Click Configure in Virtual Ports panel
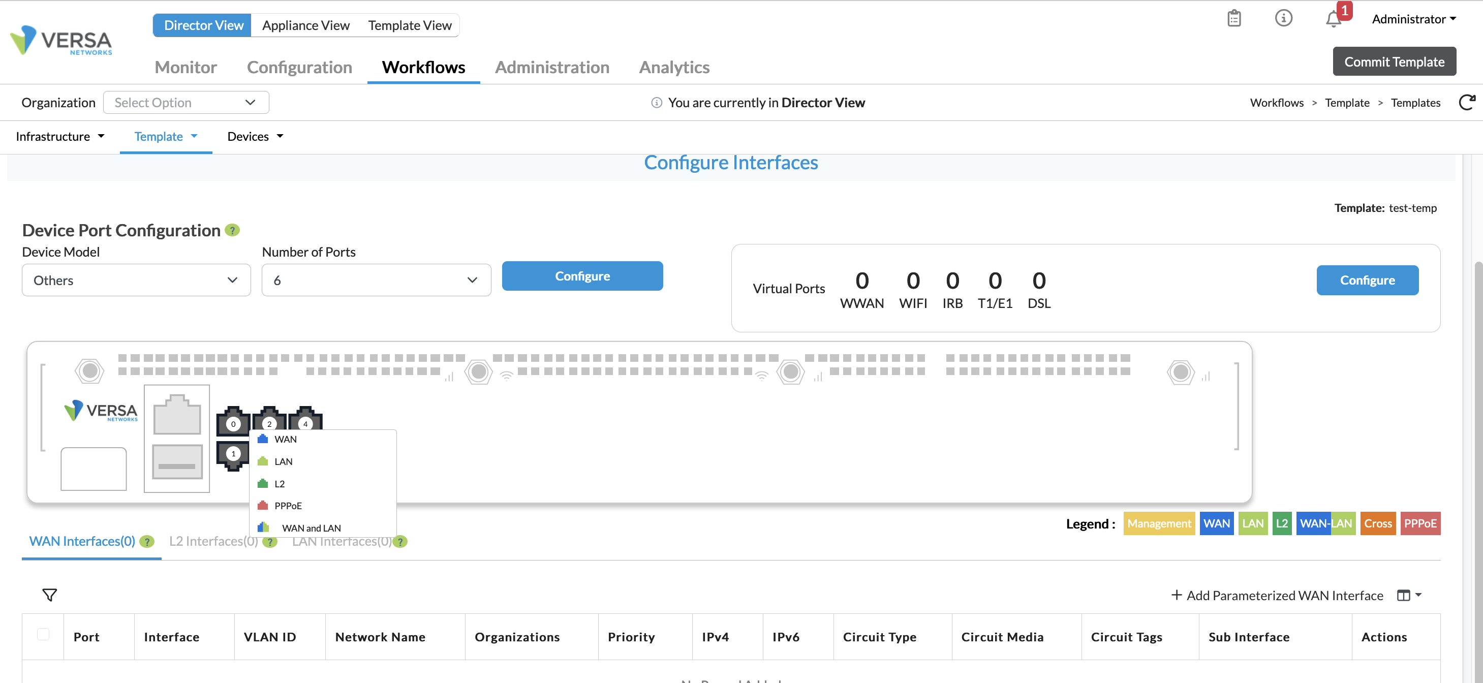This screenshot has height=683, width=1483. tap(1367, 281)
